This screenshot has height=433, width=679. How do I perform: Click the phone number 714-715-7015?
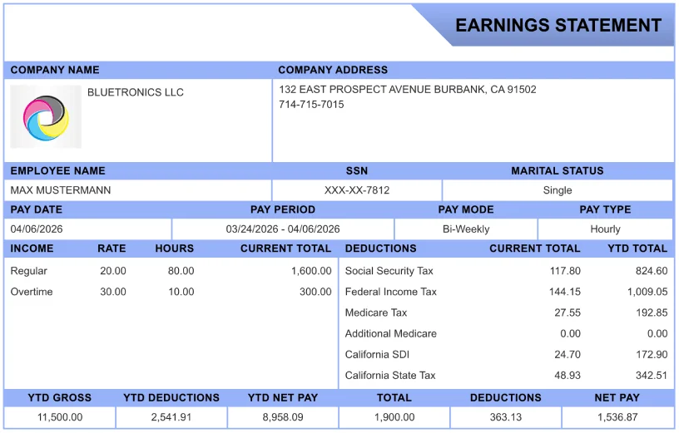point(311,104)
